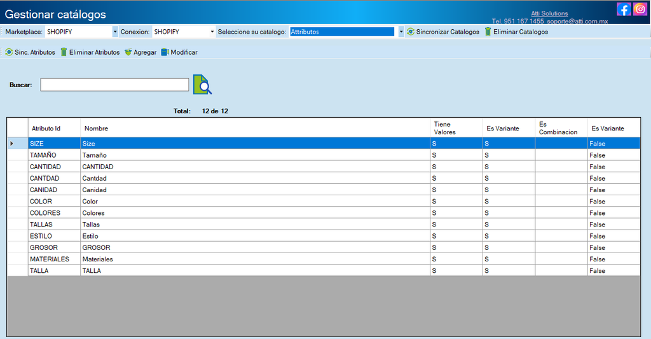Select the COLOR attribute id cell

pyautogui.click(x=54, y=202)
